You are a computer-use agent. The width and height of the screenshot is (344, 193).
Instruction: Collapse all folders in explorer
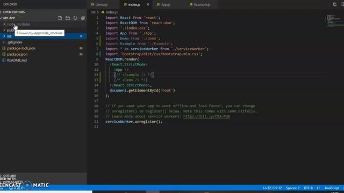tap(83, 18)
